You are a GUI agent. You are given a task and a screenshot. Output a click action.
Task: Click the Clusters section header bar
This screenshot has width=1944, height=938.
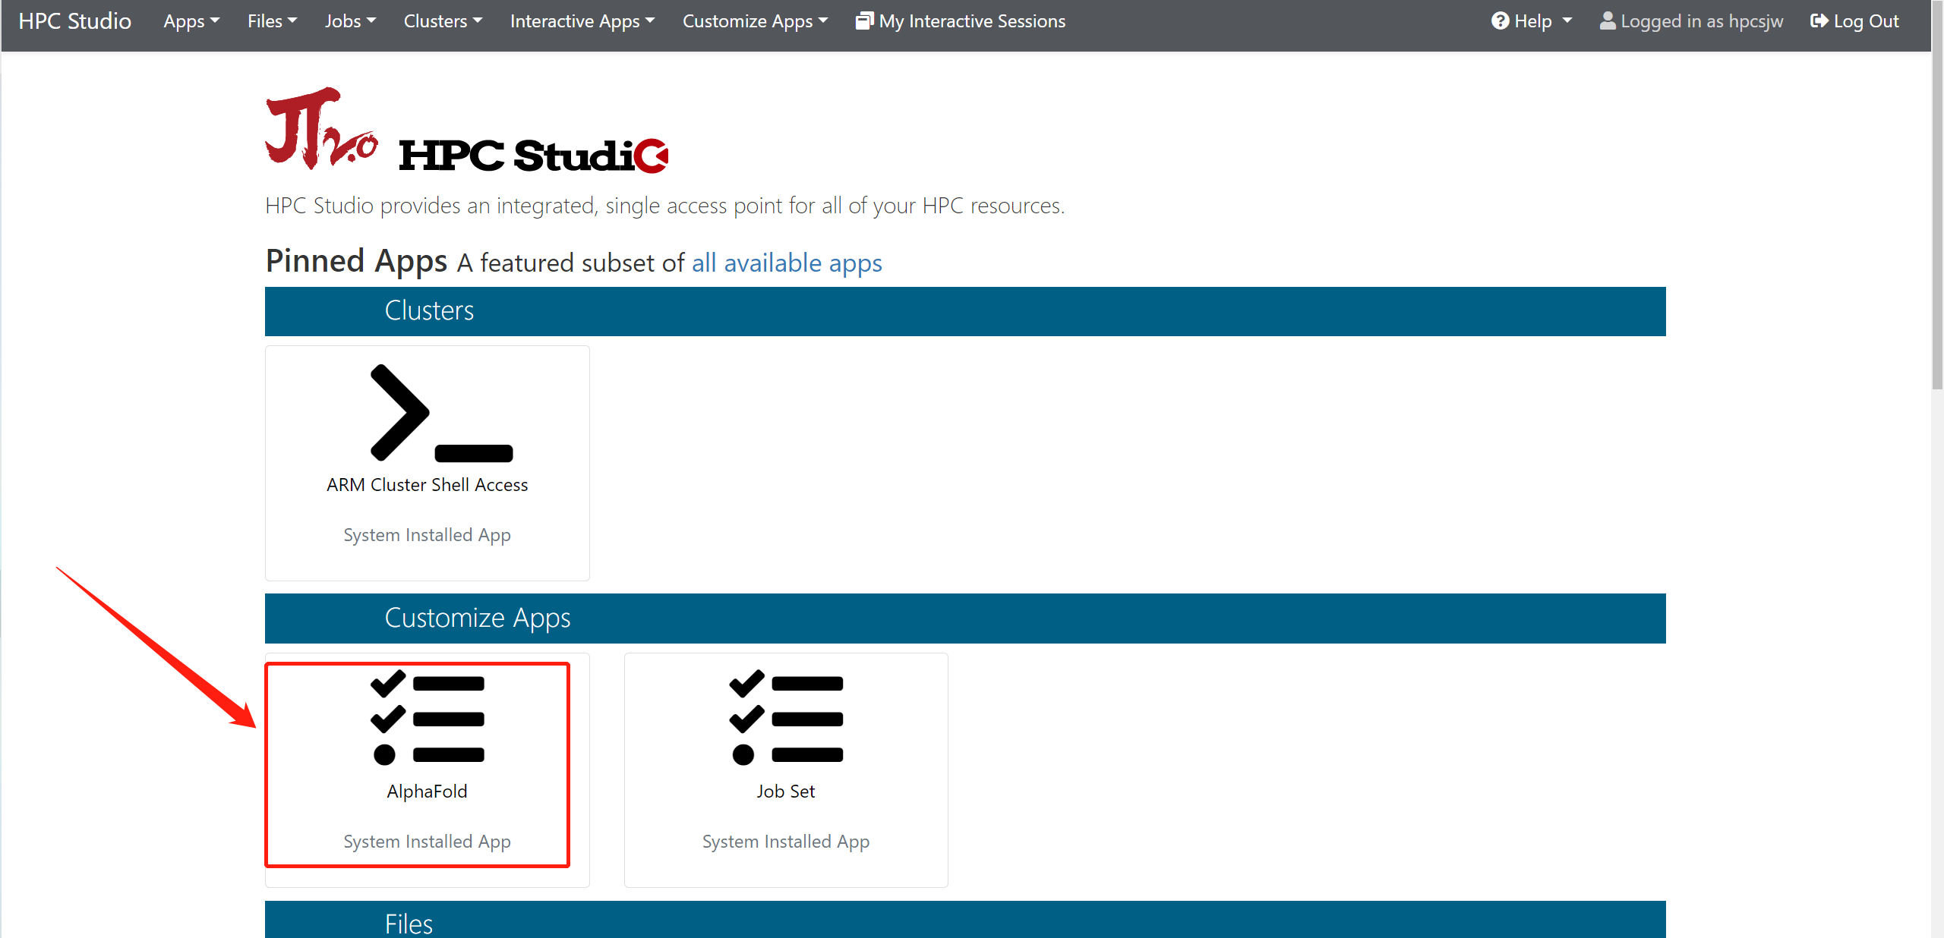pos(965,311)
